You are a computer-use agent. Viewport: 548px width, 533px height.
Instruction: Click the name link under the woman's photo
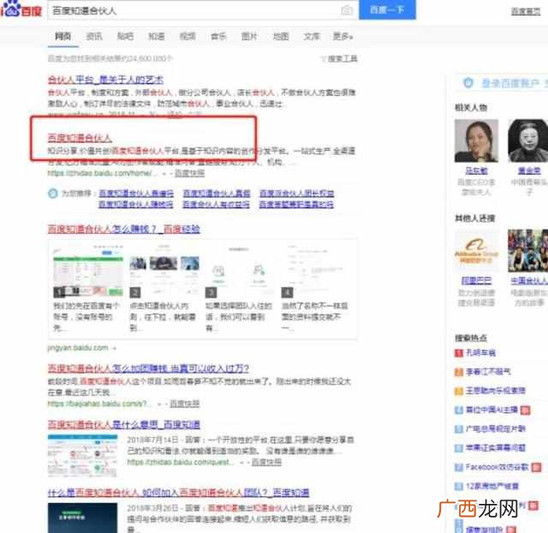pos(476,171)
